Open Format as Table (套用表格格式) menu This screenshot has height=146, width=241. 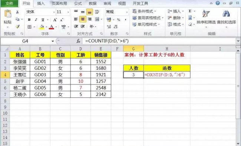pos(148,18)
